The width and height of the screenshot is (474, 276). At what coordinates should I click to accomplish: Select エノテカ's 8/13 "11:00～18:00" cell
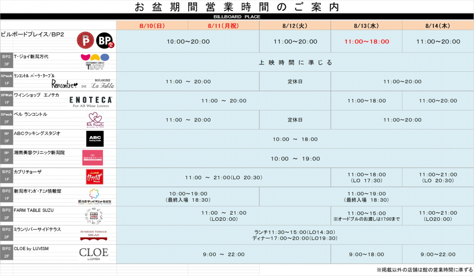click(367, 101)
